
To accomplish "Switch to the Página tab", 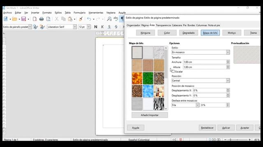I will (x=145, y=25).
